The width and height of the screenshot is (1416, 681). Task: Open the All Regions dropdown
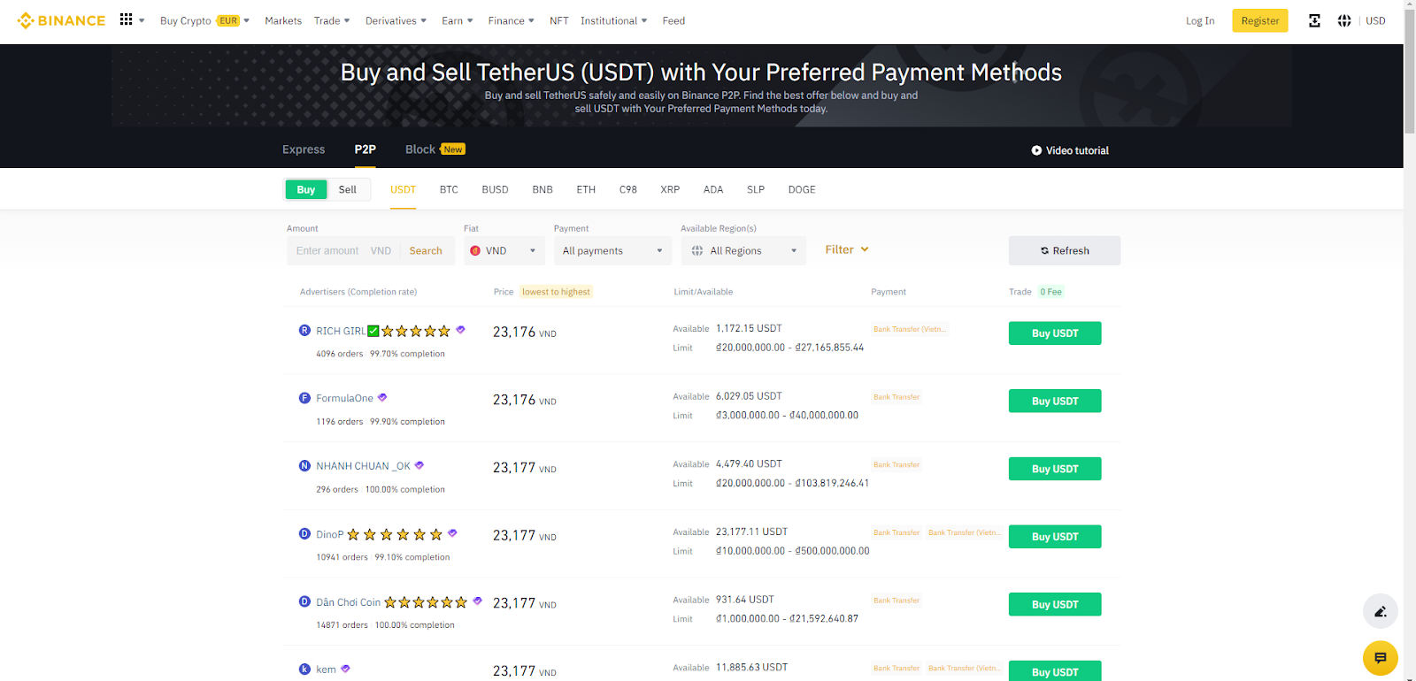point(744,250)
